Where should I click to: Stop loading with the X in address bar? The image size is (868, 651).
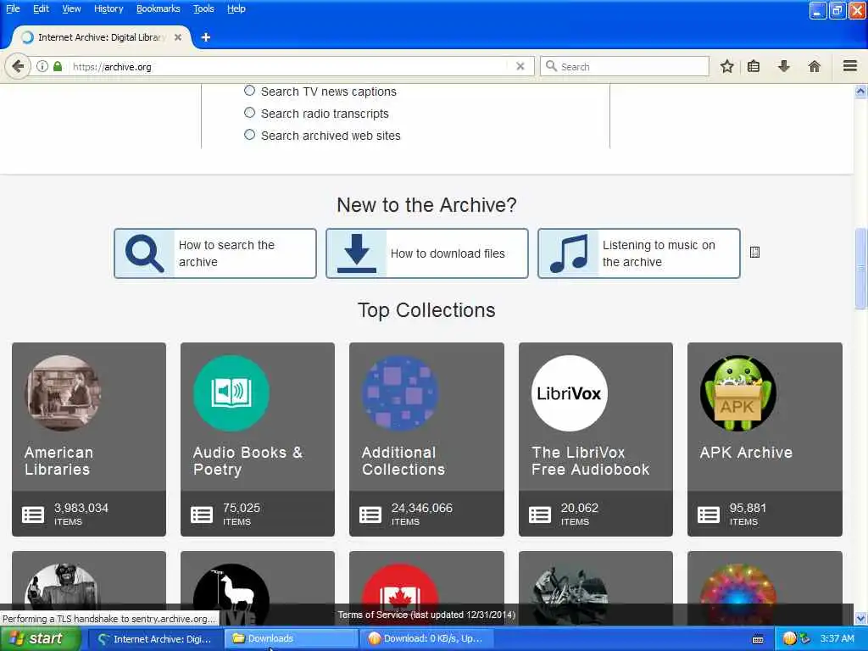point(520,66)
